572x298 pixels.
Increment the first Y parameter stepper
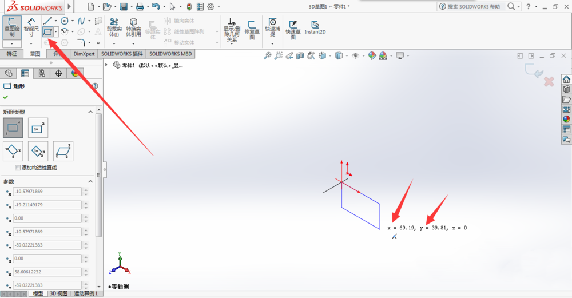(86, 203)
